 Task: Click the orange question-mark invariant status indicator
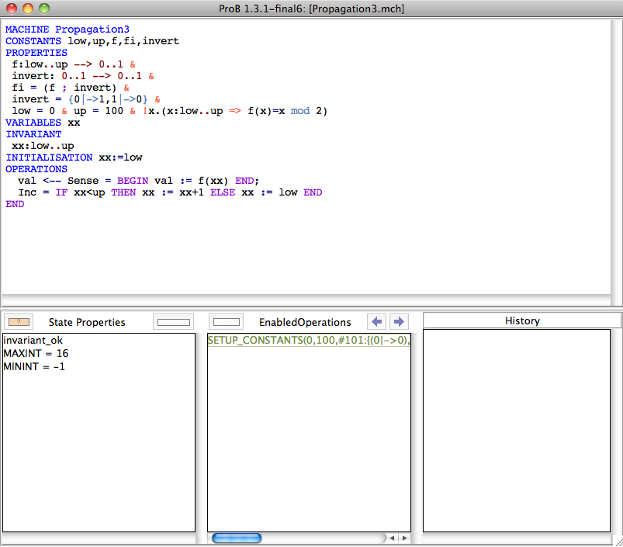point(19,322)
